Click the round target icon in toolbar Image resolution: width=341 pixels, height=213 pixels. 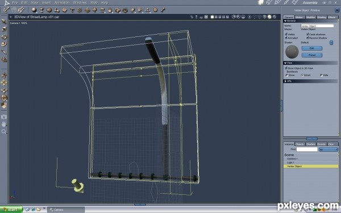(155, 10)
